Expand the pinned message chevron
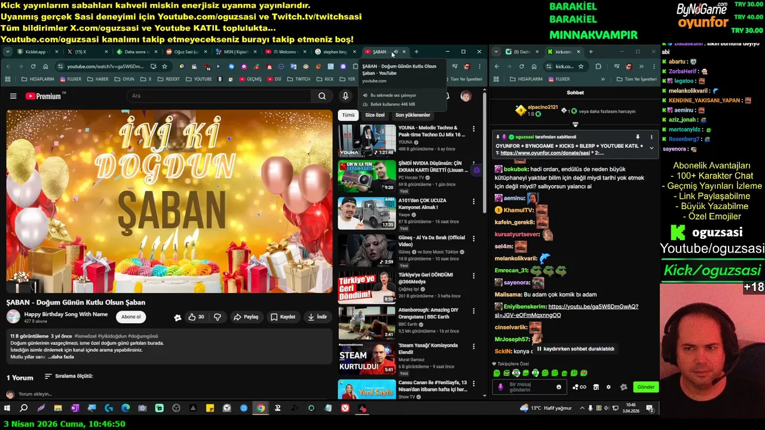This screenshot has width=765, height=430. click(x=651, y=148)
